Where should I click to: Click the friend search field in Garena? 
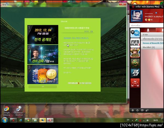pyautogui.click(x=147, y=25)
